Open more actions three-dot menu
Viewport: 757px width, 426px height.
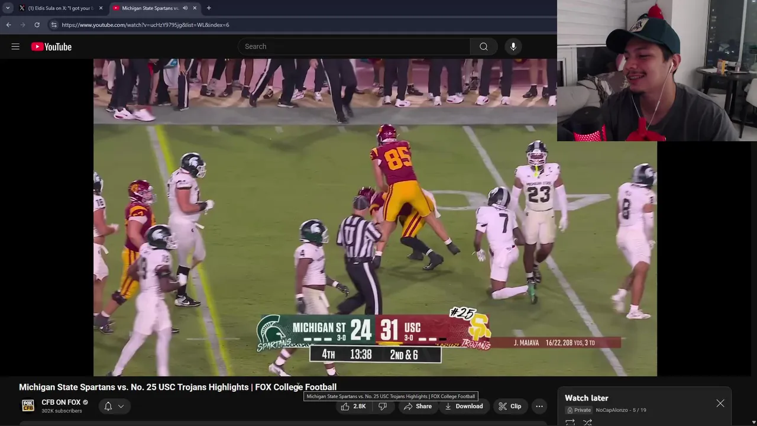coord(539,406)
